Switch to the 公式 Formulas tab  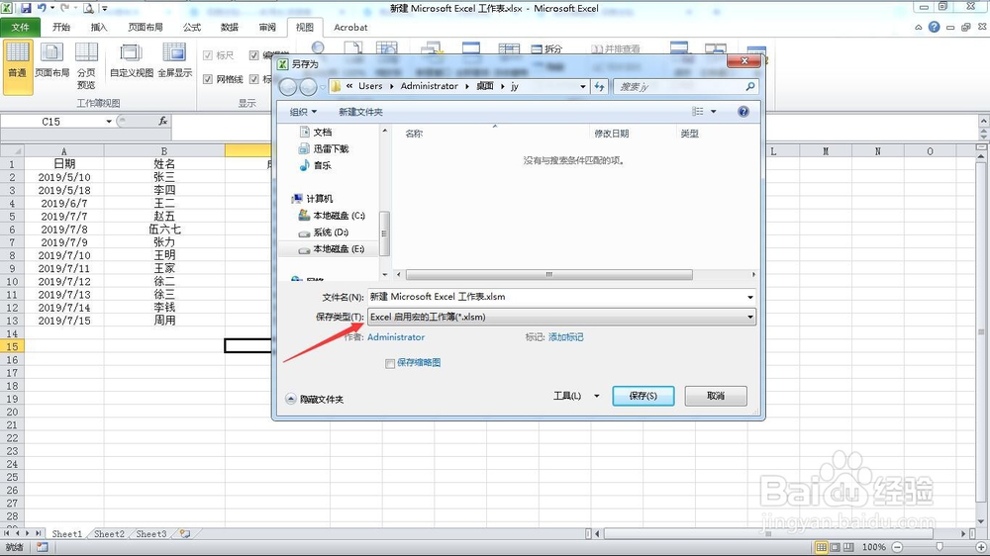(x=192, y=27)
